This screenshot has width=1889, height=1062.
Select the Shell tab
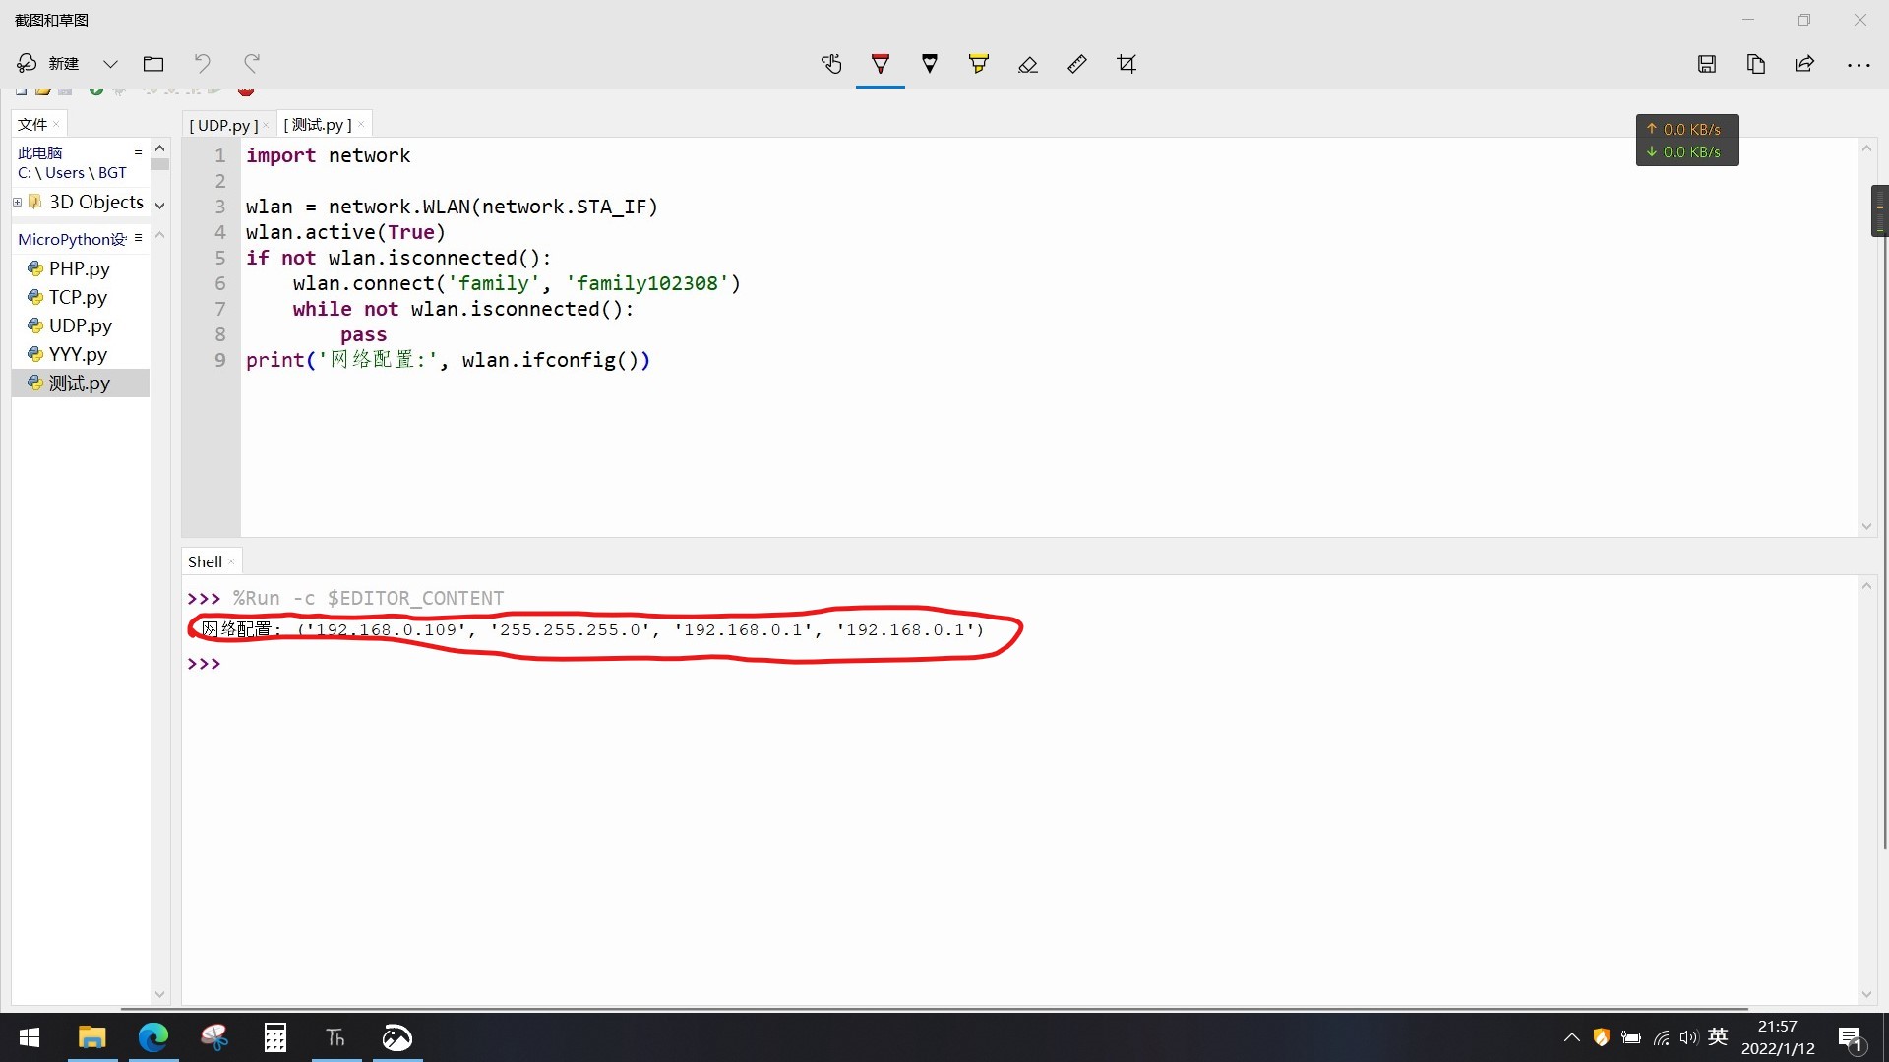[205, 561]
